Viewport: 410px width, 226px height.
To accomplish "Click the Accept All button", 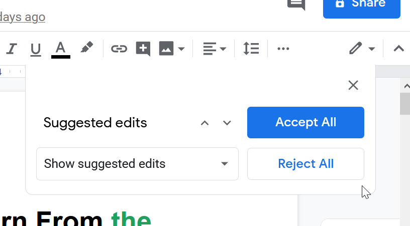I will pyautogui.click(x=305, y=122).
